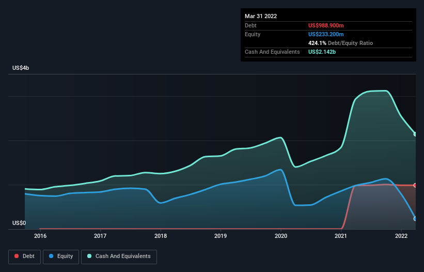Click the Debt label in tooltip
Viewport: 424px width, 272px height.
click(250, 25)
